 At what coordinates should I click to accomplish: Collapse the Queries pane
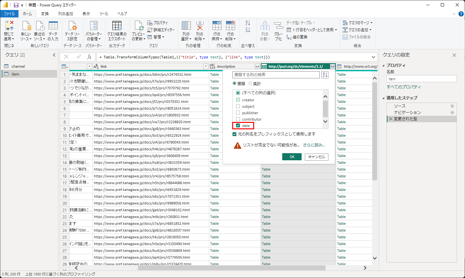click(x=54, y=55)
